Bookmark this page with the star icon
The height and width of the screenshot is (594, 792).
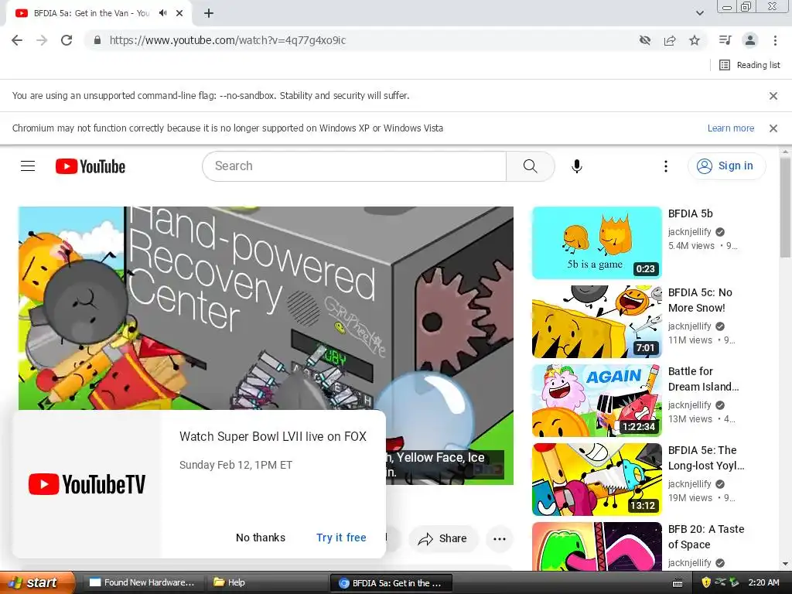[x=695, y=40]
